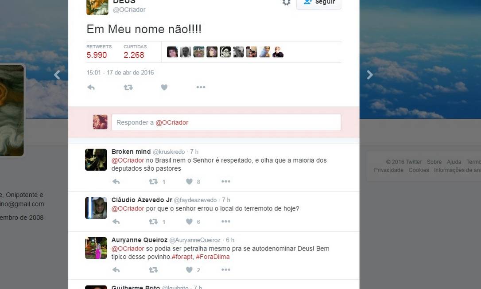481x289 pixels.
Task: Follow the @OCriador account with Seguir
Action: [319, 3]
